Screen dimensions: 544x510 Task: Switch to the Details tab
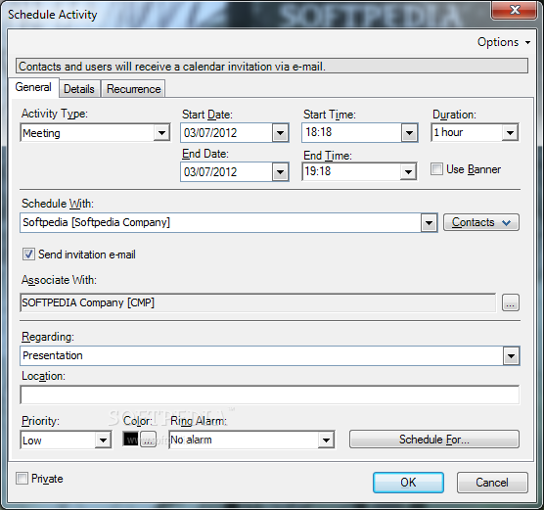[79, 89]
